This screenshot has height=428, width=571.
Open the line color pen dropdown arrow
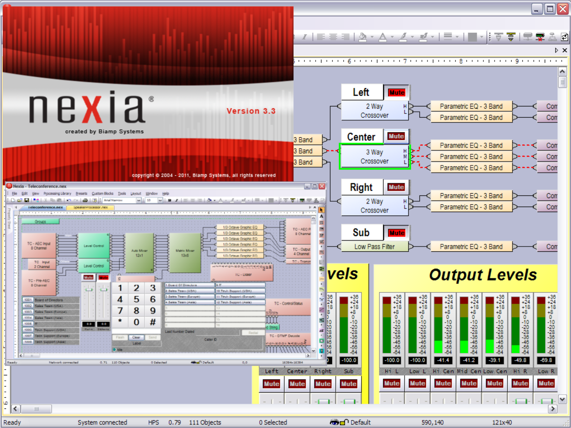[433, 37]
